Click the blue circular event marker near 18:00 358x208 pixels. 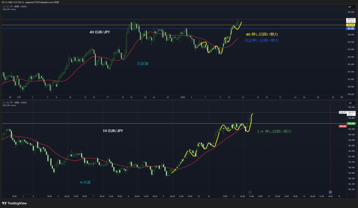(330, 192)
